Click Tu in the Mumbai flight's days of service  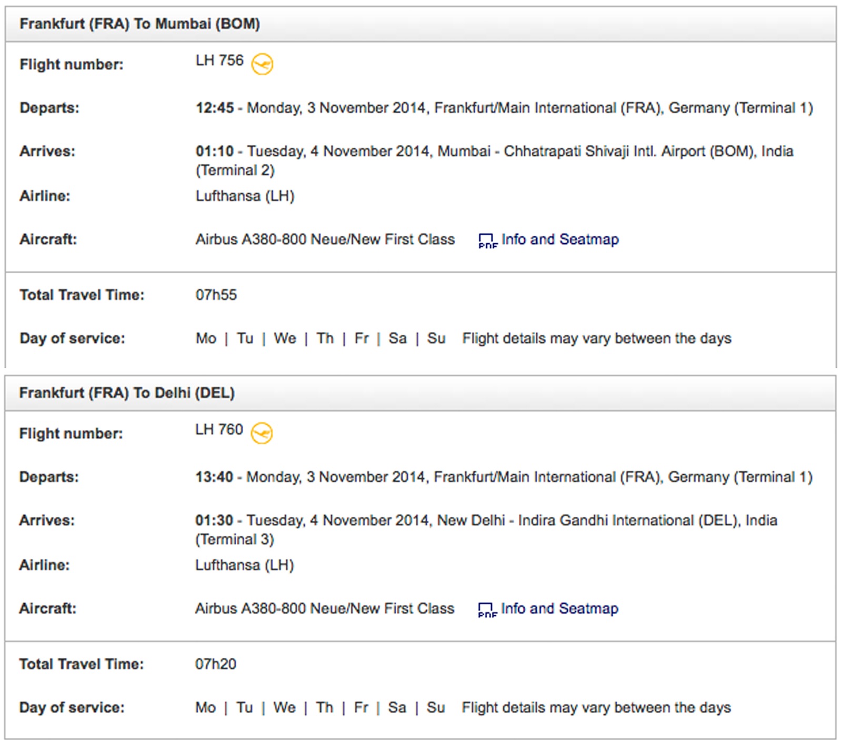point(245,338)
